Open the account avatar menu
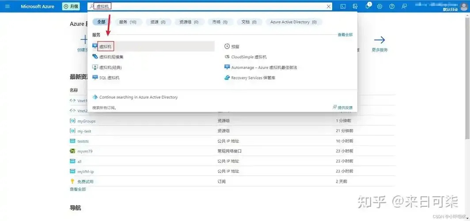The height and width of the screenshot is (221, 470). click(x=463, y=5)
